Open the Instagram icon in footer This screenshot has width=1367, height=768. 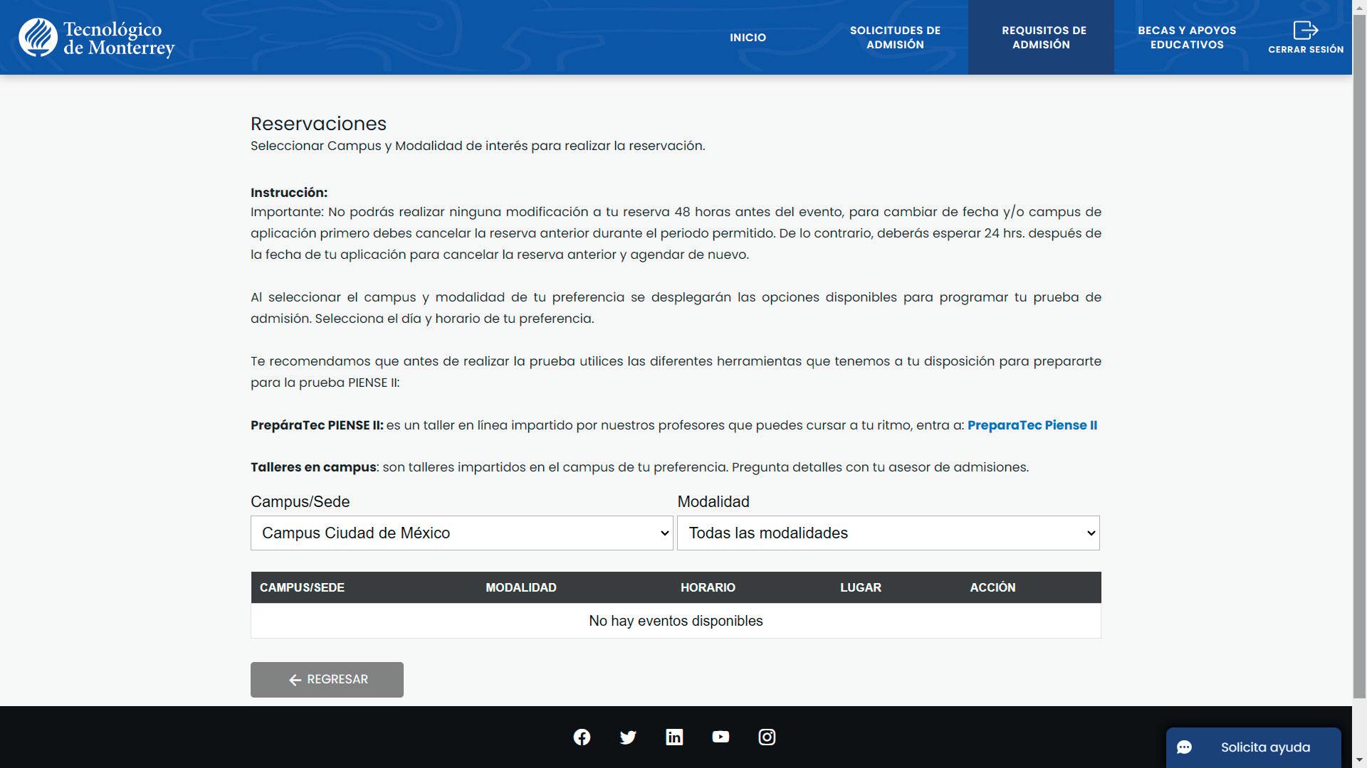point(767,737)
